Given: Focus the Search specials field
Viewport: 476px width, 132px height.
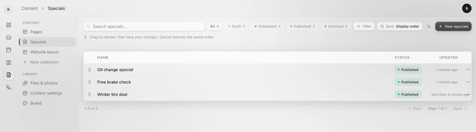Looking at the screenshot, I should click(144, 26).
